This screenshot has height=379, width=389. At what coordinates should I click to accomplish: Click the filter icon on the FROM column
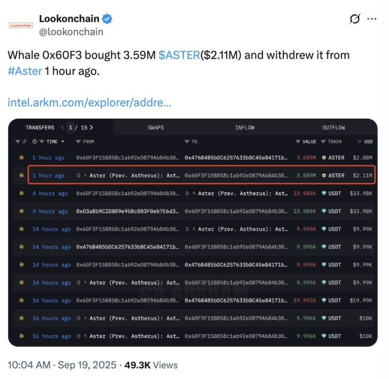[78, 142]
